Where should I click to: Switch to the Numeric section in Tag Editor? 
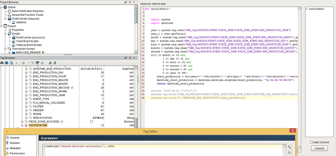point(15,143)
